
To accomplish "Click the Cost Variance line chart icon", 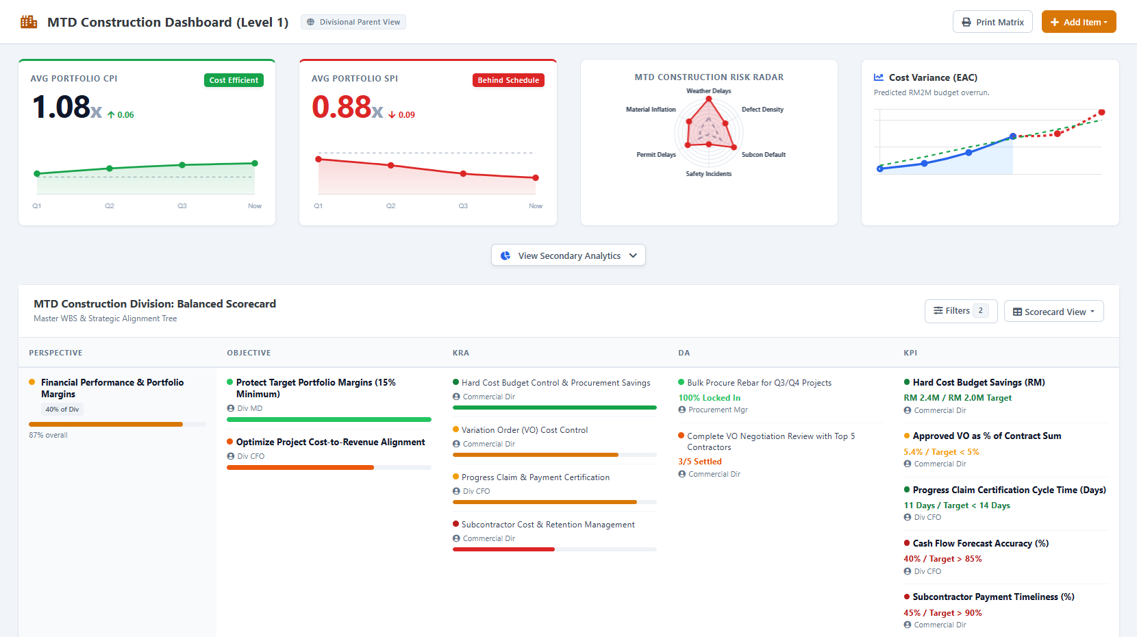I will tap(879, 77).
